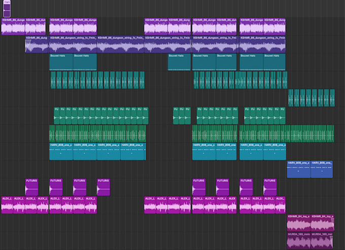Select the fifth FUTURIS clip after the gap
Viewport: 345px width, 250px height.
point(199,187)
